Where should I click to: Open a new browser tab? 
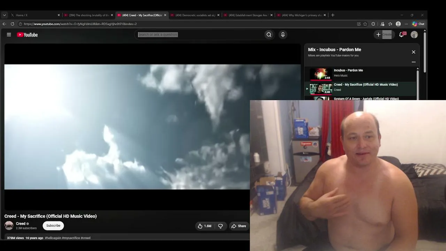click(333, 15)
